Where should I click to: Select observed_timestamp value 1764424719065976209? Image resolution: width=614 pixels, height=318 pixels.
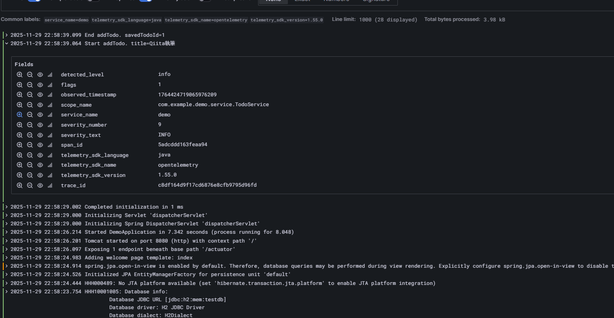tap(187, 95)
